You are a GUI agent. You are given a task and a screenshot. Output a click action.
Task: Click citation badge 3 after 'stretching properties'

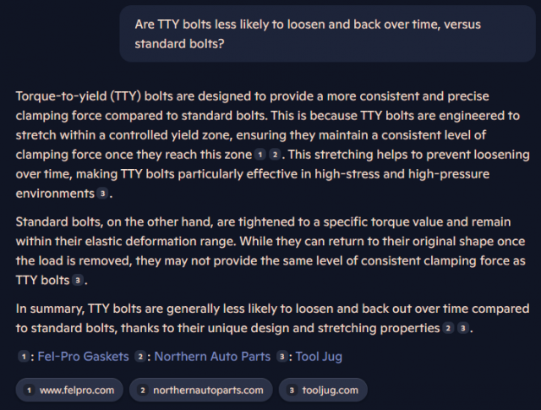[463, 328]
